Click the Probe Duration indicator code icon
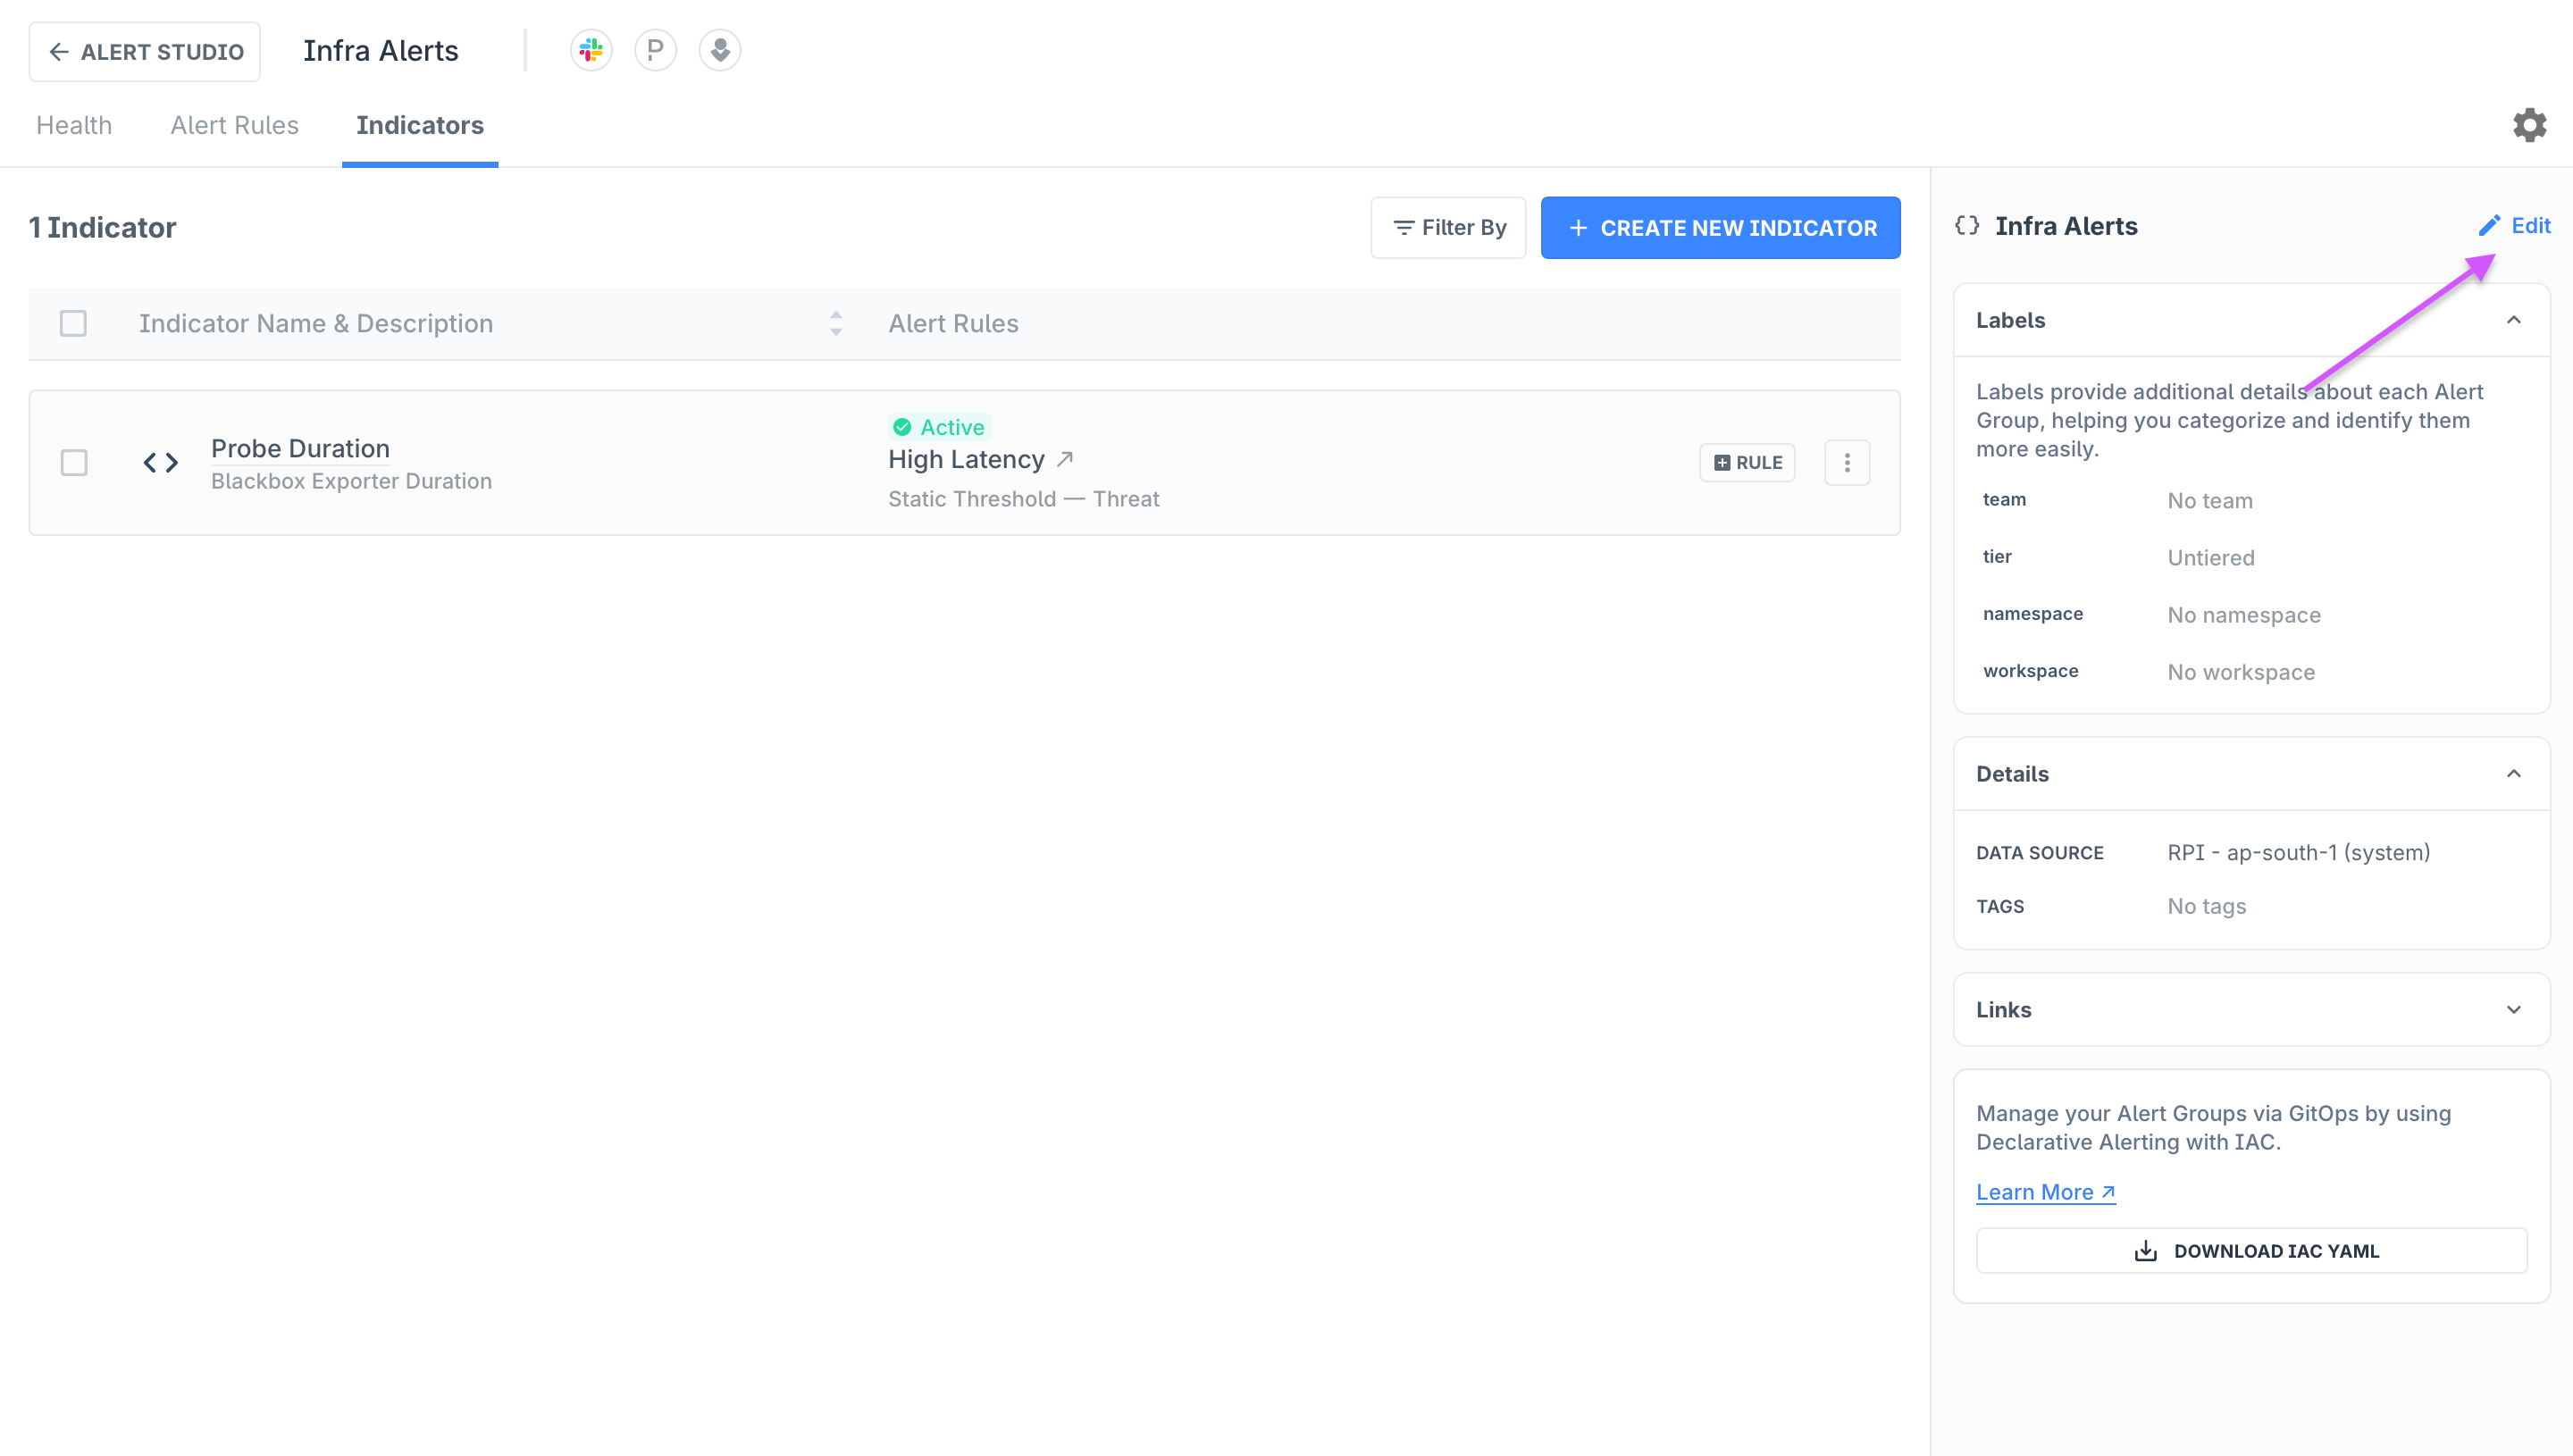Screen dimensions: 2573x1456 (x=161, y=463)
